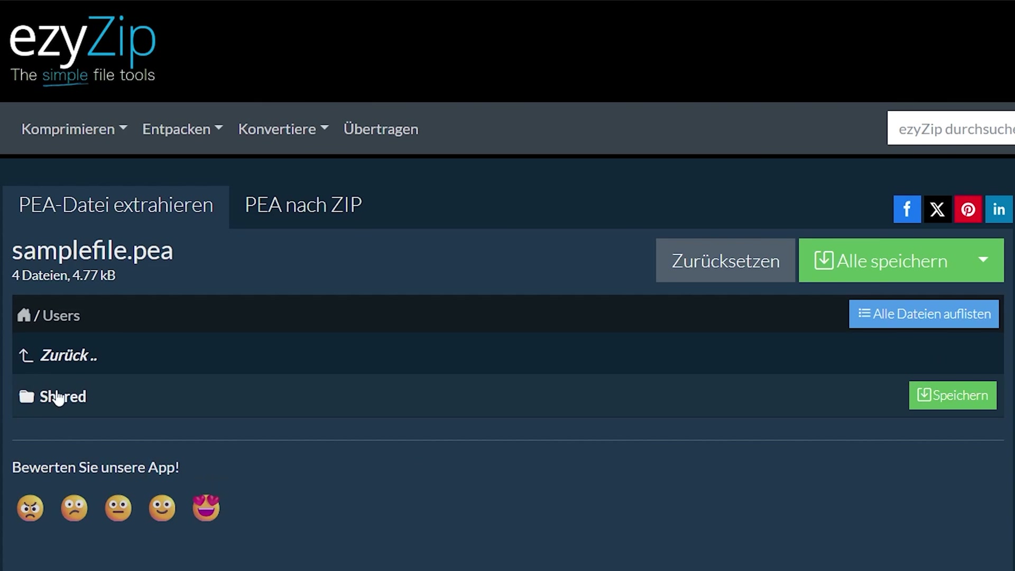Open Facebook share icon
1015x571 pixels.
(907, 209)
